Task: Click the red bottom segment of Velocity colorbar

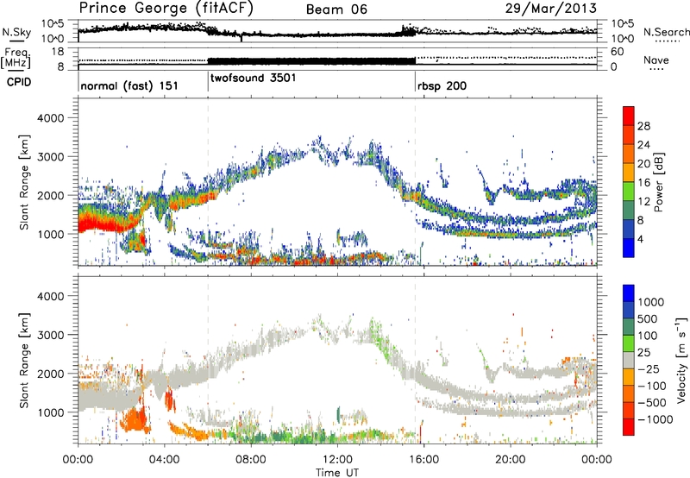Action: click(629, 427)
